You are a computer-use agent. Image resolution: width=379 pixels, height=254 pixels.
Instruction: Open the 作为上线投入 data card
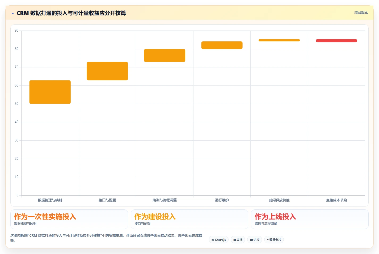tap(310, 219)
